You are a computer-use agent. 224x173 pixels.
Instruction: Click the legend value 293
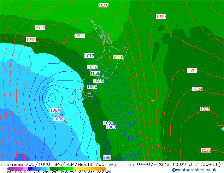[x=64, y=172]
